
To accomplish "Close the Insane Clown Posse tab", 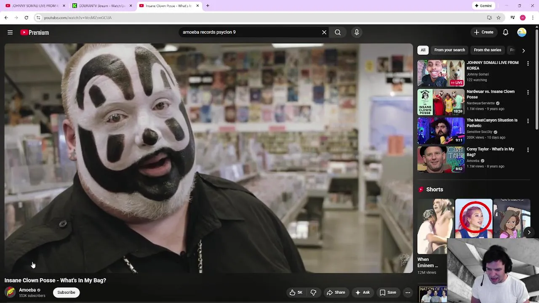I will coord(197,5).
